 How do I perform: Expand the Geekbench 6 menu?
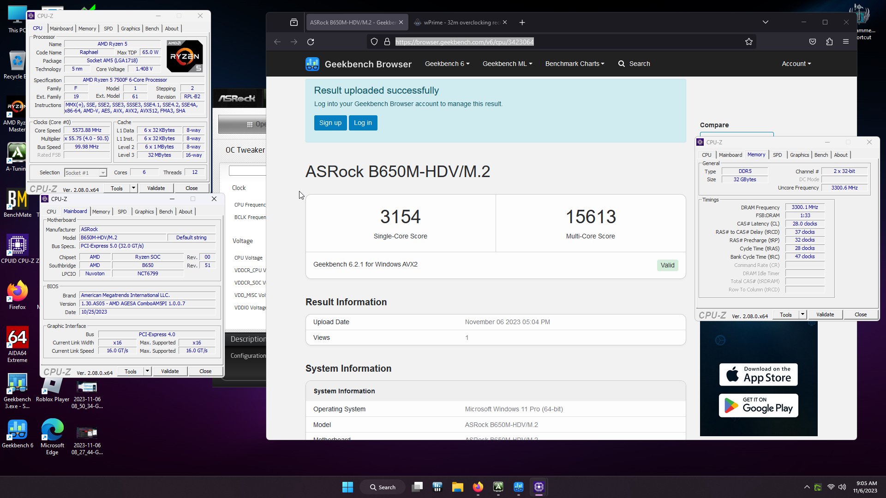[x=447, y=64]
